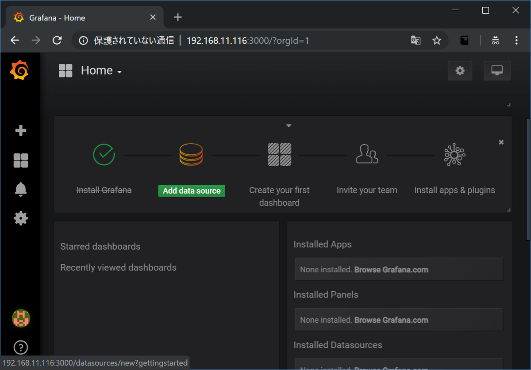Open the Help question mark icon

tap(21, 347)
